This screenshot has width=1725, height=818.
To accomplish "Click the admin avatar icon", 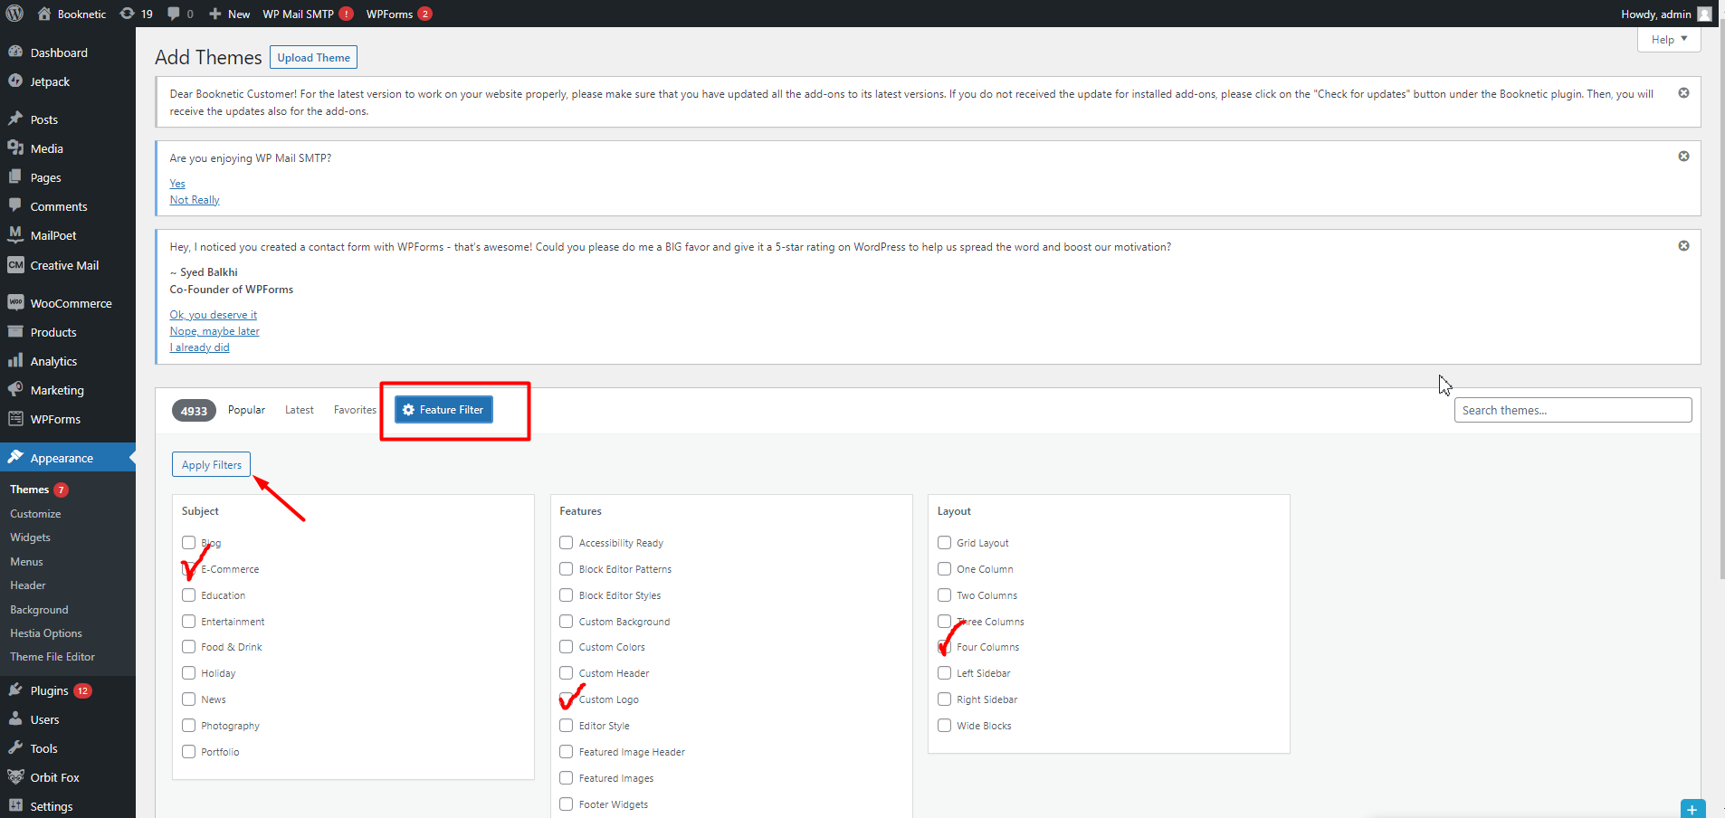I will coord(1704,14).
